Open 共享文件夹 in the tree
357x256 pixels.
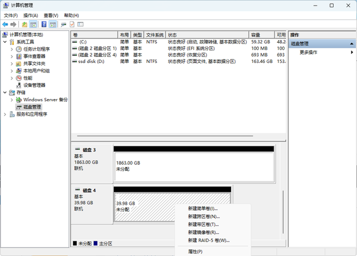[35, 63]
